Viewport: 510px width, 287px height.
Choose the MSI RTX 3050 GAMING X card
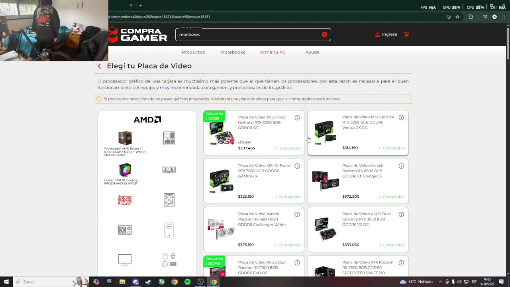(x=253, y=181)
